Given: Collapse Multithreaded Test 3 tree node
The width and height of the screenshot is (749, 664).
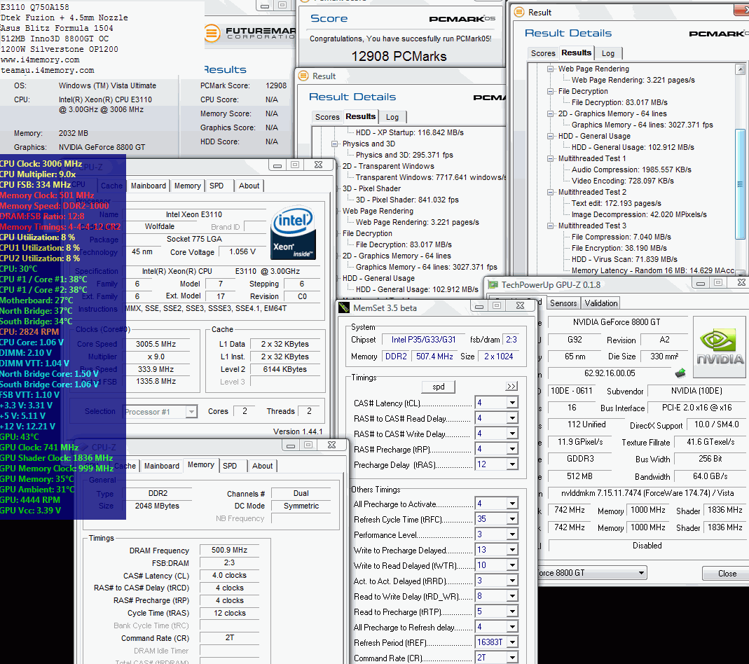Looking at the screenshot, I should pos(550,226).
